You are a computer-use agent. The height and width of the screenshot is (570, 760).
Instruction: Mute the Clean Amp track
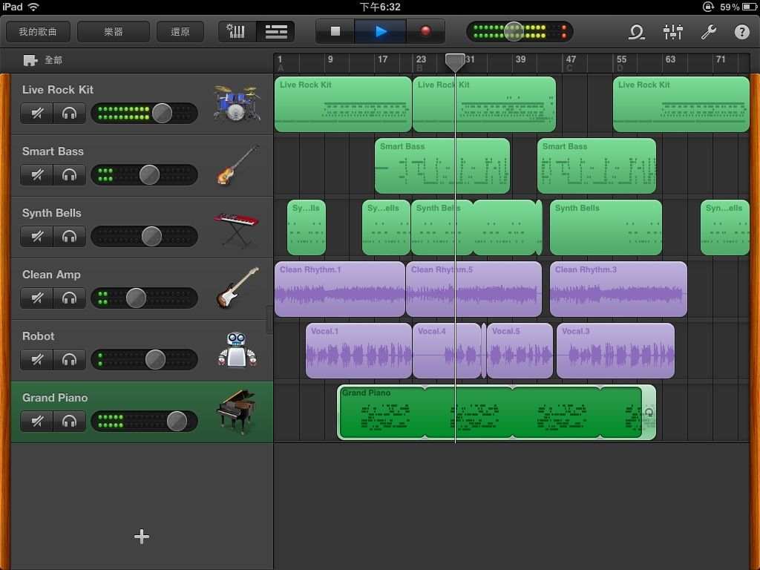coord(37,298)
